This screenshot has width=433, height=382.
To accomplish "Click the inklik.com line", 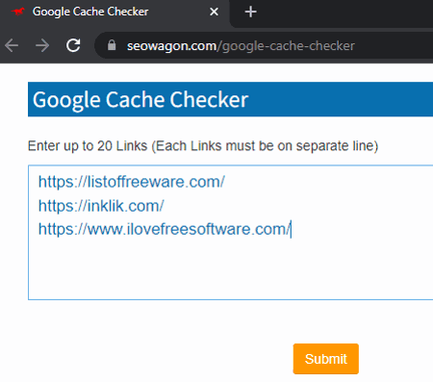I will 101,206.
